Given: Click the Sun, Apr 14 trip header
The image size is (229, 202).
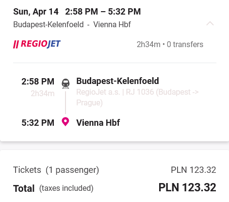Looking at the screenshot, I should click(x=36, y=12).
